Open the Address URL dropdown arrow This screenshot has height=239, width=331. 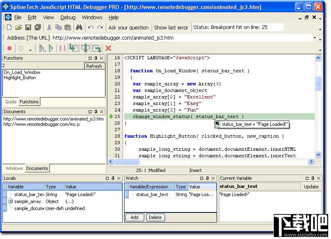coord(315,38)
